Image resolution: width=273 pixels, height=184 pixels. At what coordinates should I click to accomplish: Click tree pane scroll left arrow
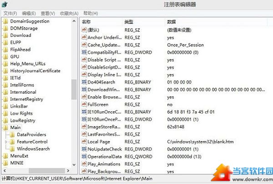tap(5, 171)
